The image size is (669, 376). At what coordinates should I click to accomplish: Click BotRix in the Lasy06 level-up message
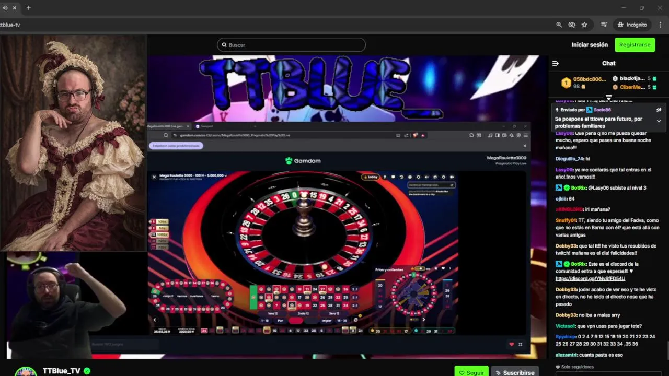[579, 188]
